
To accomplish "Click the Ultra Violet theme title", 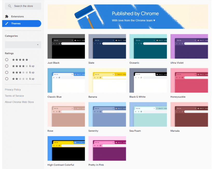I will pyautogui.click(x=177, y=63).
